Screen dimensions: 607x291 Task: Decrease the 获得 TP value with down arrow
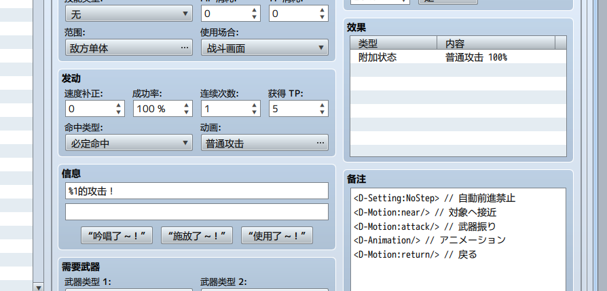click(322, 112)
